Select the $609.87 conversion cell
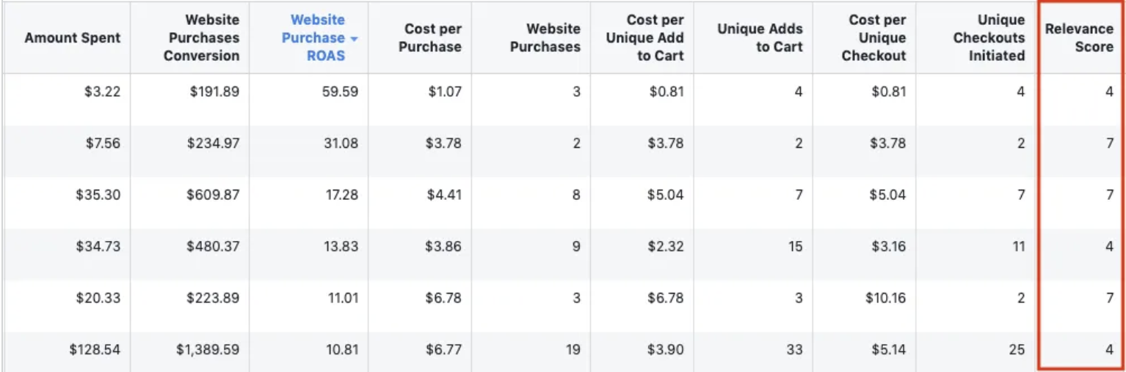 pos(213,196)
